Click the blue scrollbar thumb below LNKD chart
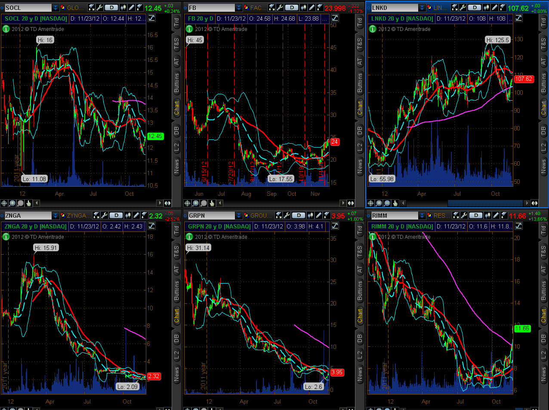549x410 pixels. (485, 203)
